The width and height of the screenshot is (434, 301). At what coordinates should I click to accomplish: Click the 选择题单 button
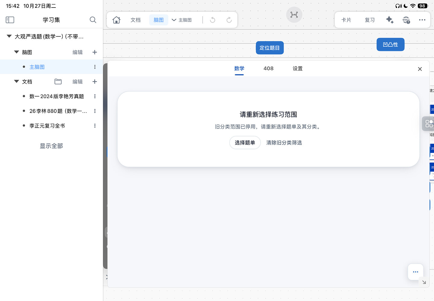(x=245, y=143)
